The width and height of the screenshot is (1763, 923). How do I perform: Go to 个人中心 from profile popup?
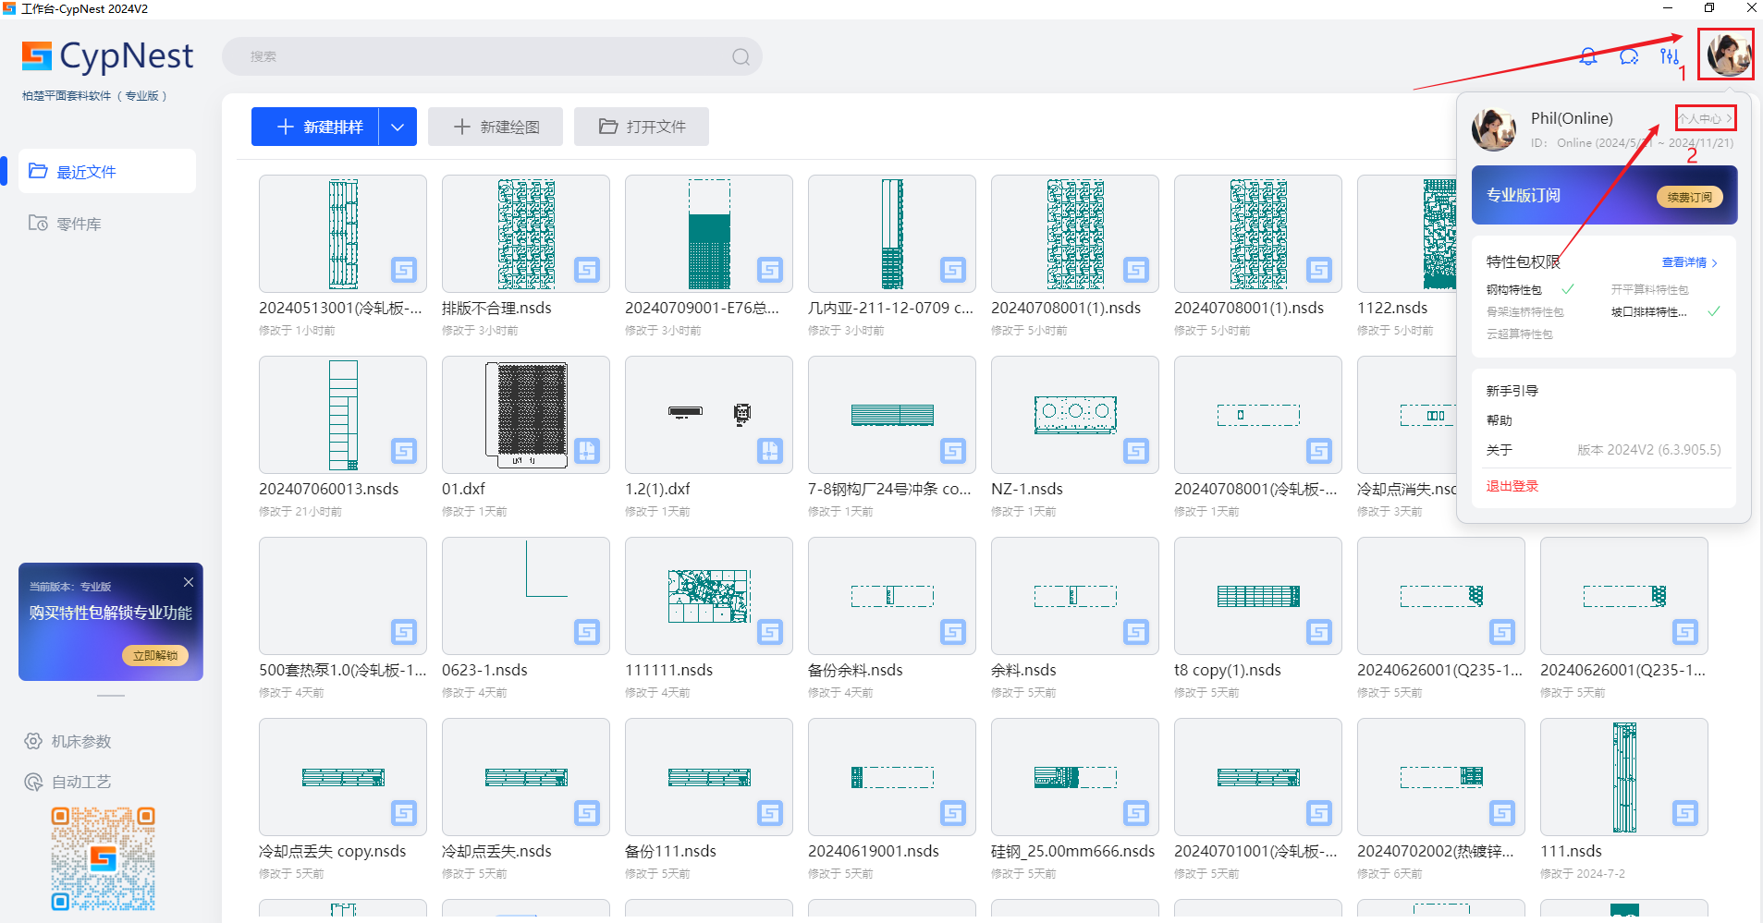pos(1706,118)
